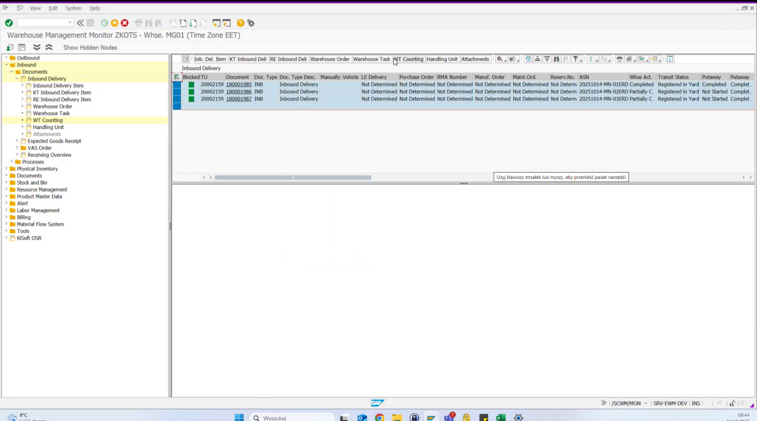
Task: Open the Find dialog using the binoculars icon
Action: click(557, 59)
